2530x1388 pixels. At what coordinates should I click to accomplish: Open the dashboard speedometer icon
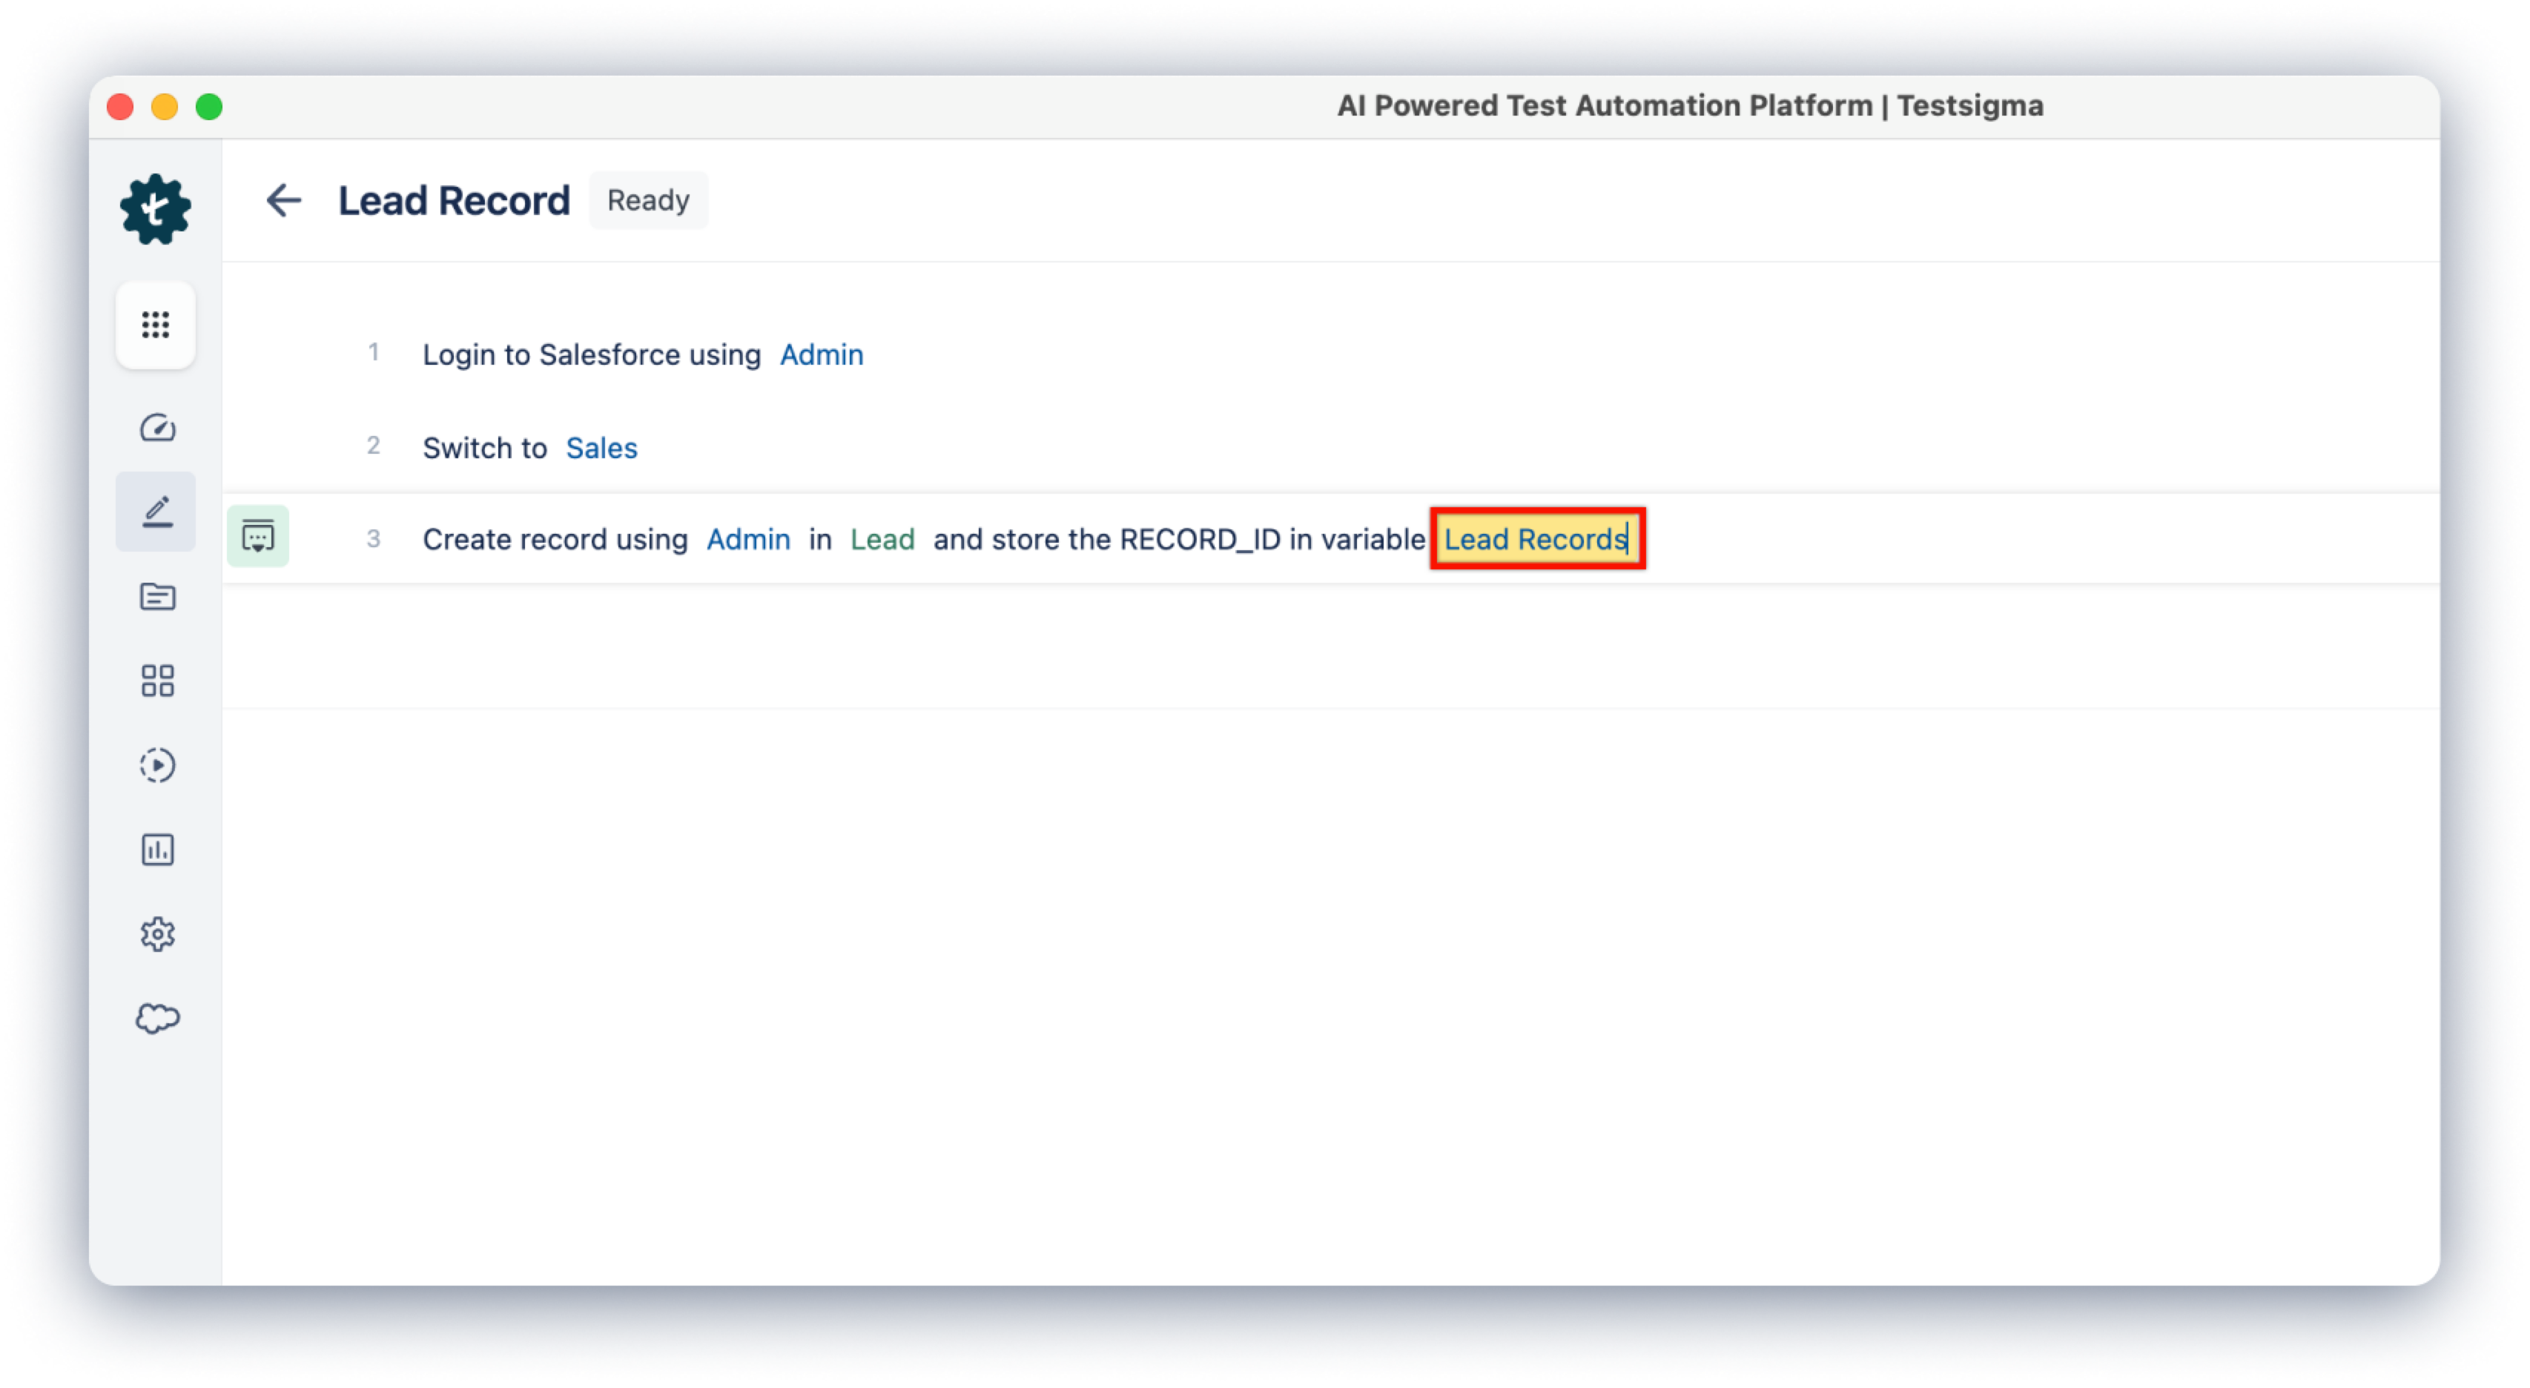(157, 427)
